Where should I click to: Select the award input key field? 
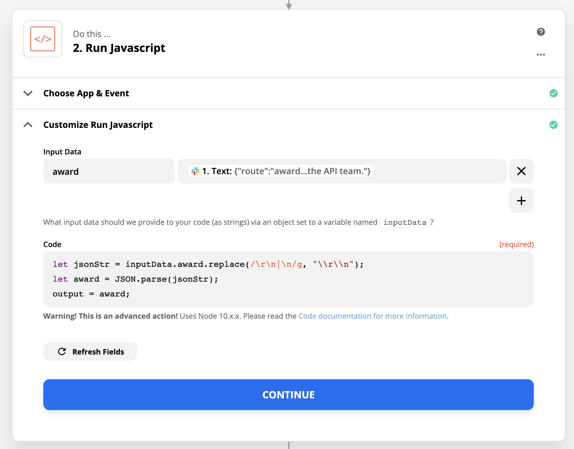[109, 171]
